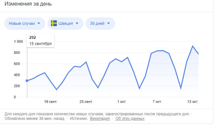Open the "Об этих данных" link
This screenshot has height=129, width=215.
point(130,119)
